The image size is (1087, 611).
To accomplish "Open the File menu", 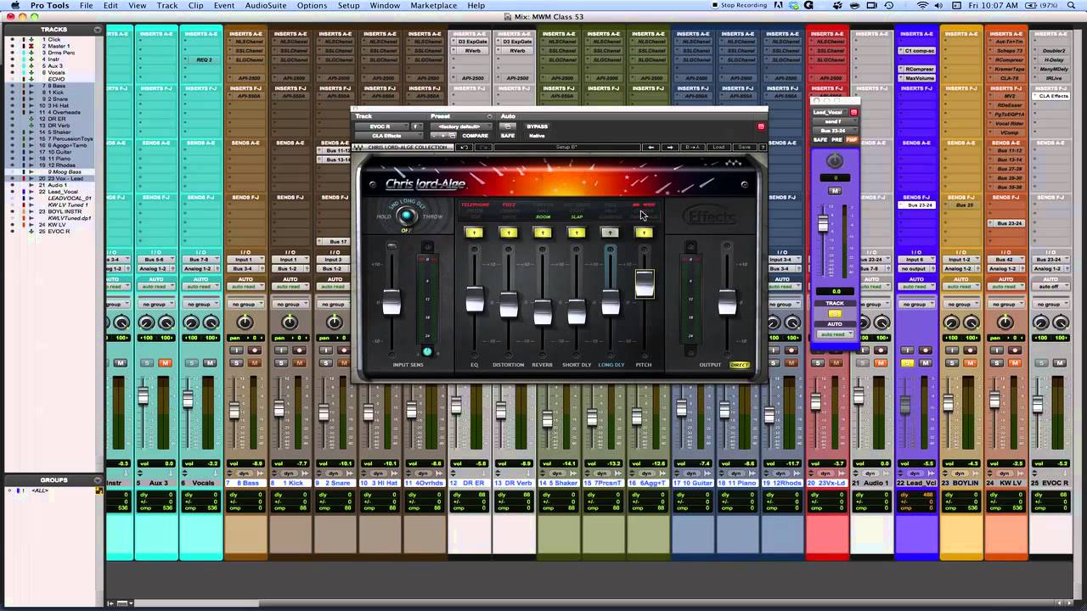I will pos(87,5).
